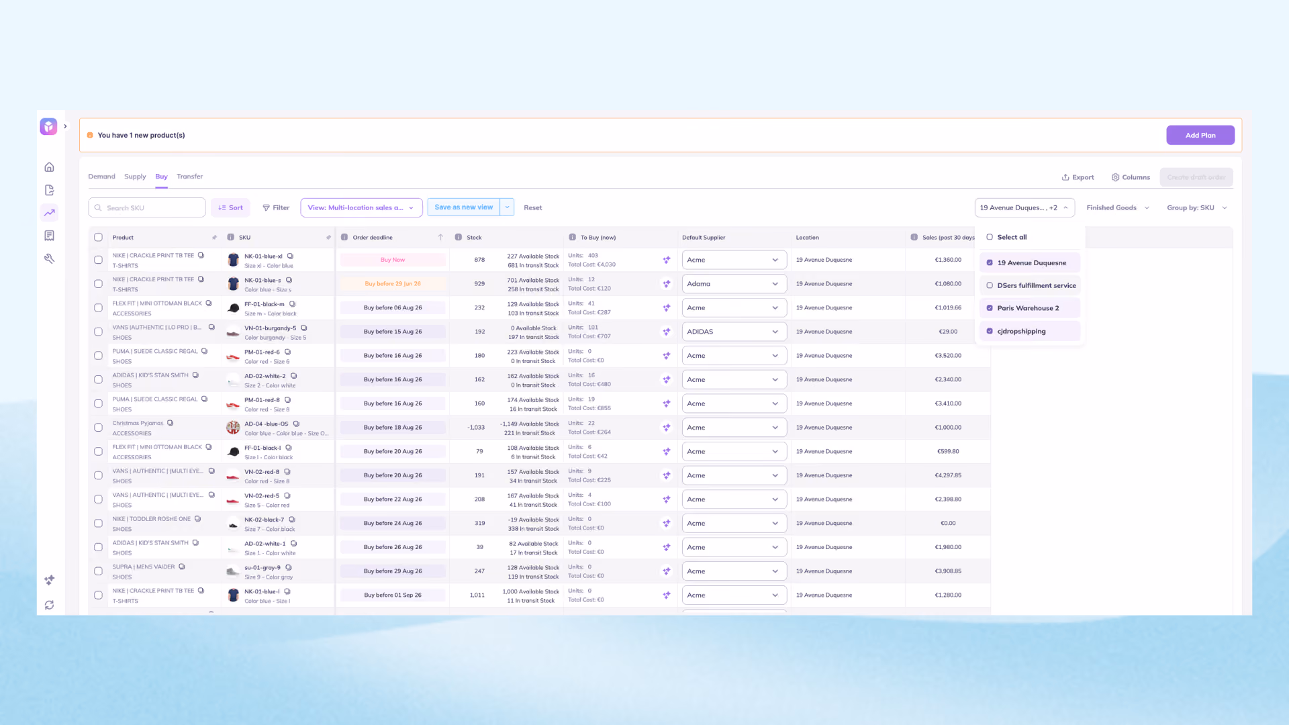Click Save as new view button

point(463,207)
